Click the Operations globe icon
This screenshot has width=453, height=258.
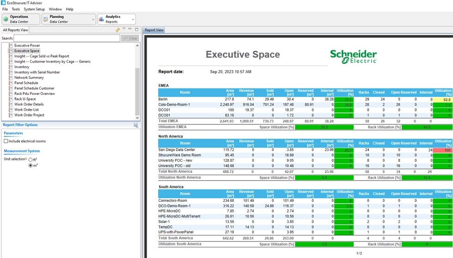tap(6, 19)
